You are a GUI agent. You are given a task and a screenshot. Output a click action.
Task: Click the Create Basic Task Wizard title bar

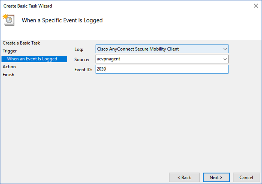coord(109,6)
